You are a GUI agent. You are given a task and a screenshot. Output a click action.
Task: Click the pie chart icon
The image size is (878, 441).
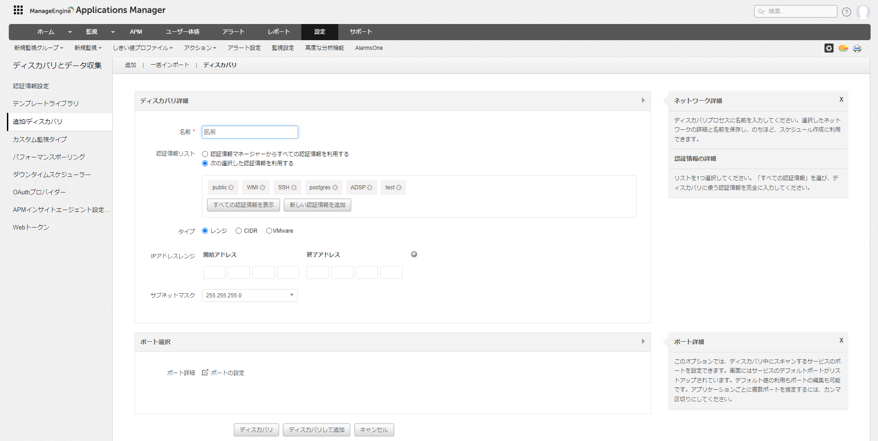843,48
